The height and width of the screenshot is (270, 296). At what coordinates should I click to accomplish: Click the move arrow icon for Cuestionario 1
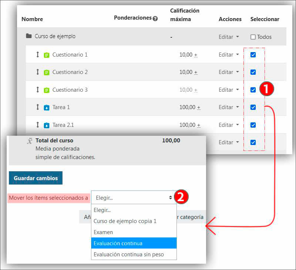click(37, 55)
